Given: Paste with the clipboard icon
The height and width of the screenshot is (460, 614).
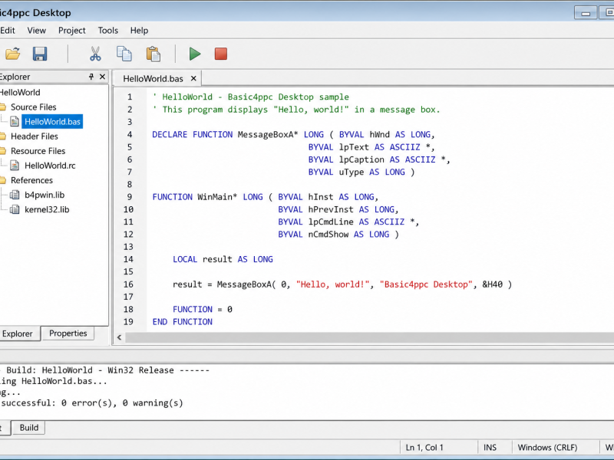Looking at the screenshot, I should point(153,54).
